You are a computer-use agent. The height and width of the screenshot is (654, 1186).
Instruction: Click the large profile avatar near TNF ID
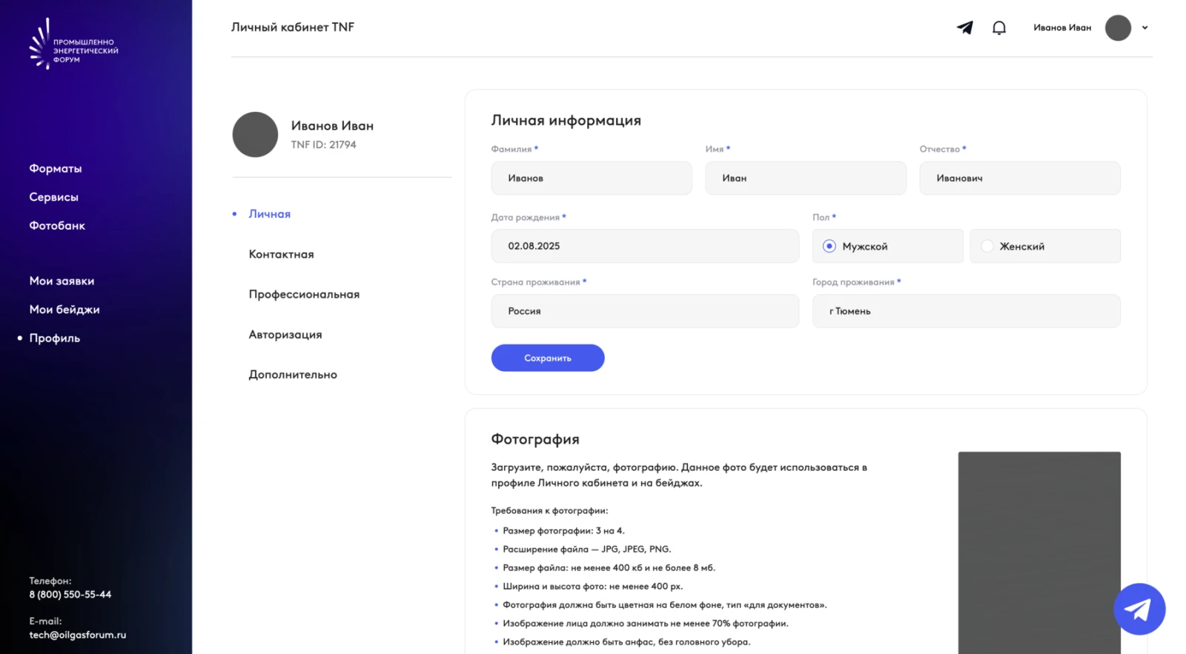click(x=255, y=134)
